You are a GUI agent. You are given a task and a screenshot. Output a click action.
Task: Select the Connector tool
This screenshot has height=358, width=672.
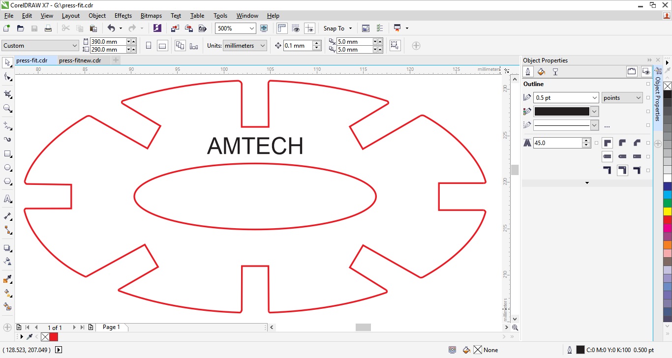click(x=8, y=230)
